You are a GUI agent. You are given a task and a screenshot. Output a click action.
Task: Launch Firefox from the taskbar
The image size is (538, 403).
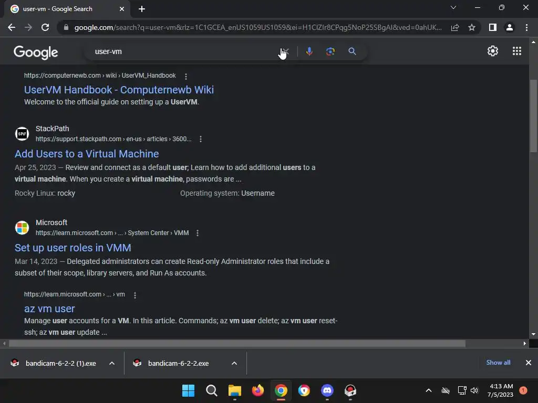257,390
